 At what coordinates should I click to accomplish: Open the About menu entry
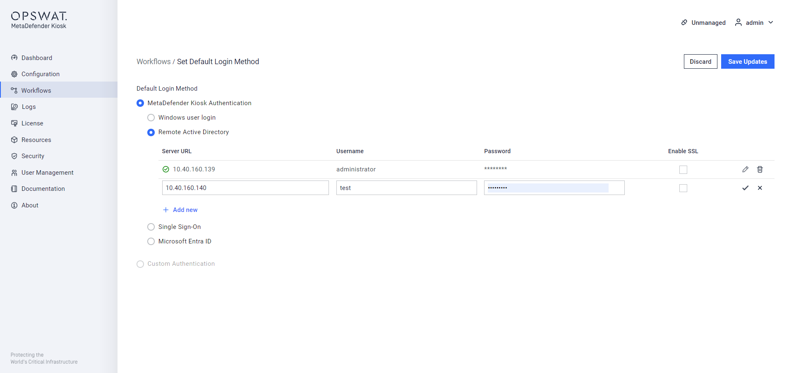click(59, 205)
